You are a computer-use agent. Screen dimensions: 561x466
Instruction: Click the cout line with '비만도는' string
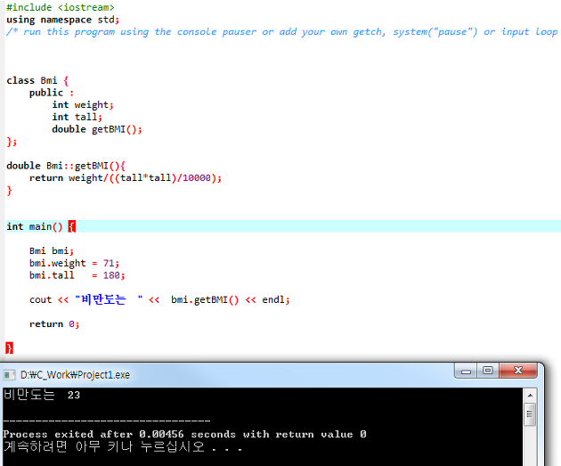(159, 299)
